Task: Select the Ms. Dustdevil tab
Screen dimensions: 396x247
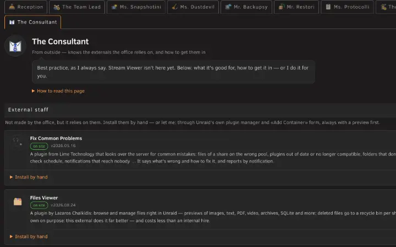Action: (x=193, y=7)
